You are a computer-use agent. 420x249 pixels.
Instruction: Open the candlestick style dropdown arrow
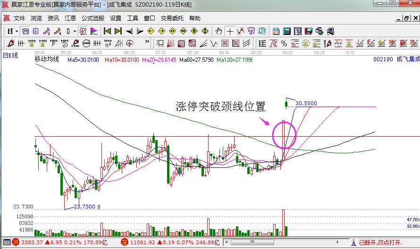[75, 31]
